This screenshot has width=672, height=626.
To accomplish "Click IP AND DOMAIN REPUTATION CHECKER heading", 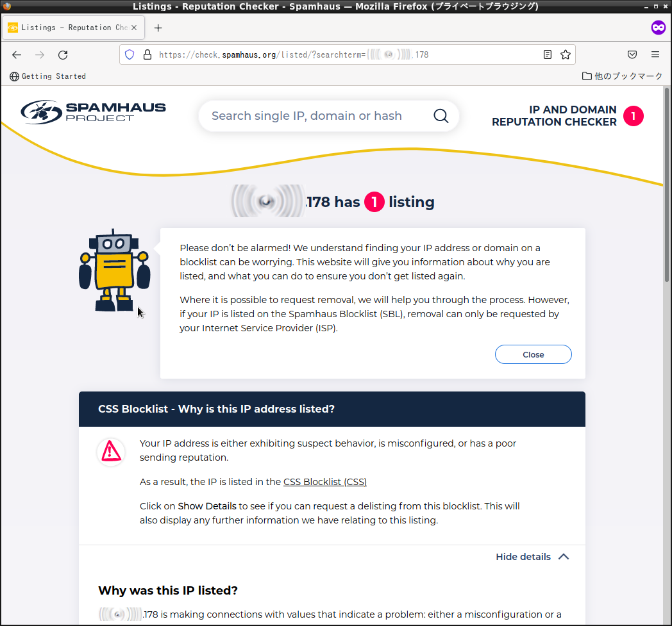I will coord(554,115).
